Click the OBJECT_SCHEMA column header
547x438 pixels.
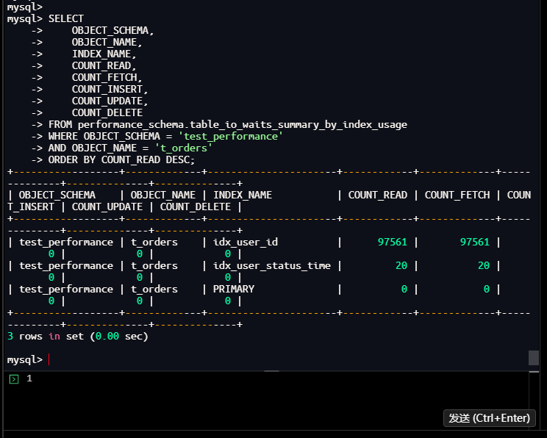57,195
